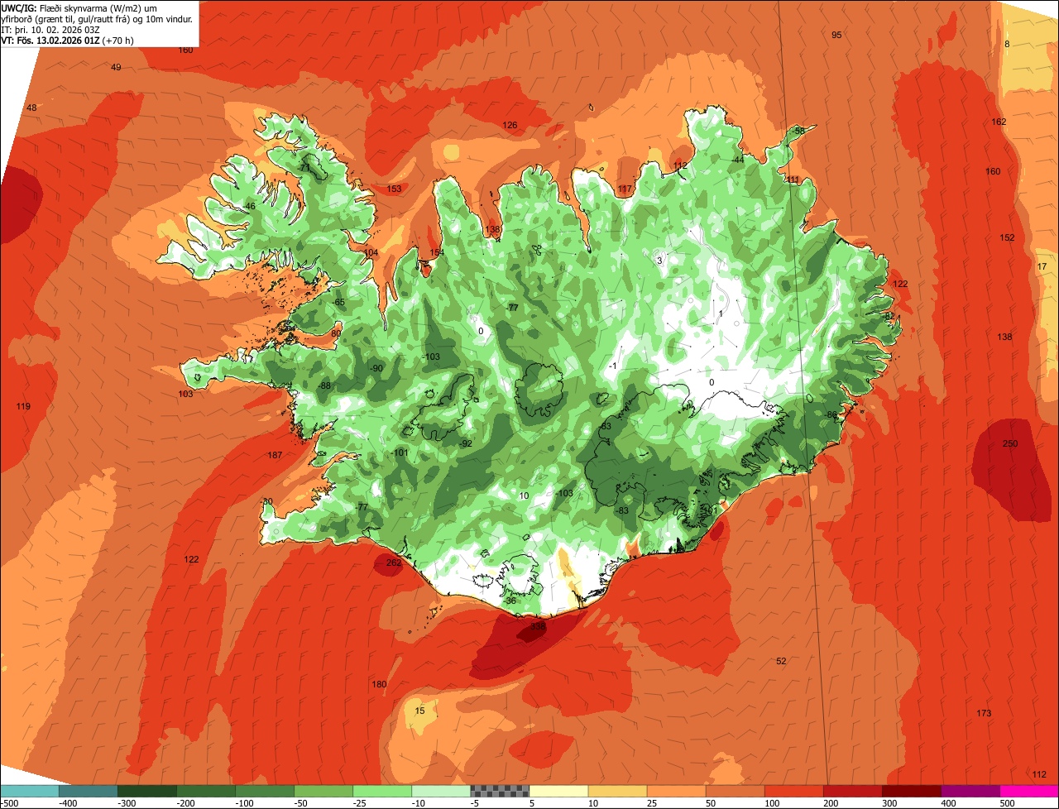
Task: Click the value 126 north of Iceland
Action: coord(510,125)
